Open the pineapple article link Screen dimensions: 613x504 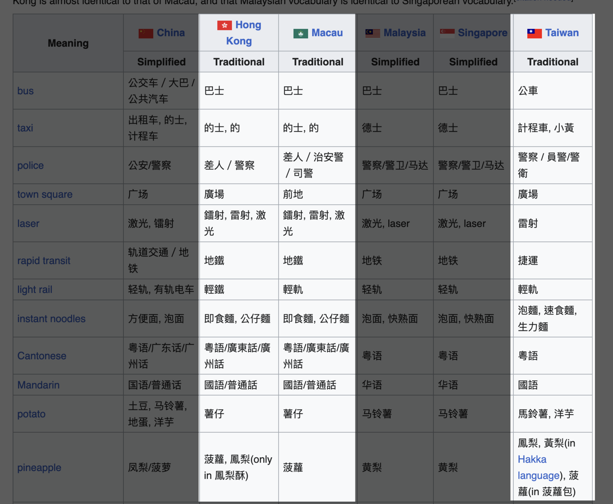tap(39, 468)
